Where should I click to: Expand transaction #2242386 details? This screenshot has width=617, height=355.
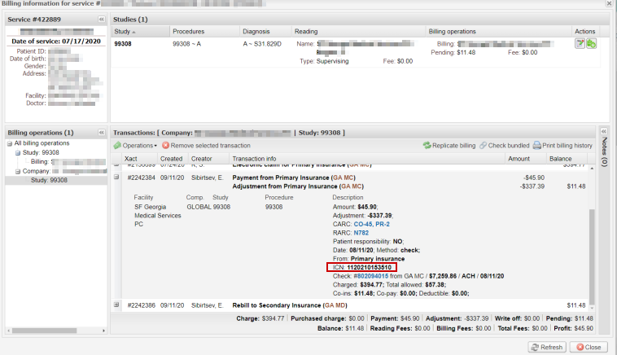[x=116, y=305]
